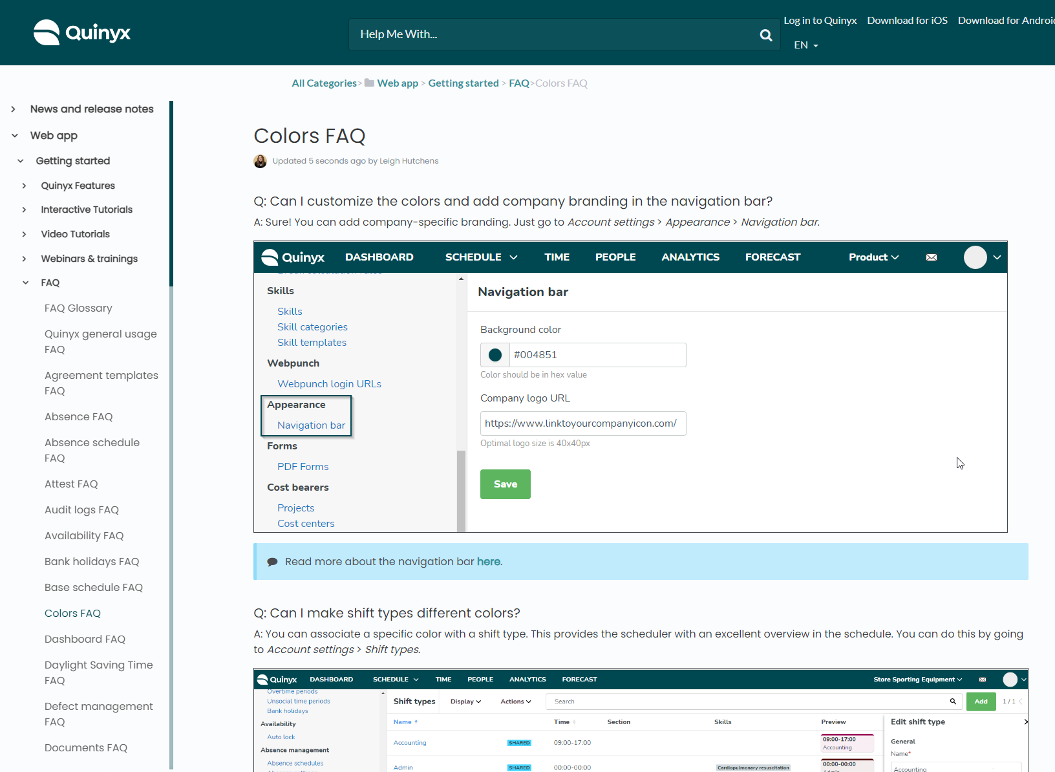Click the Quinyx logo in the header
This screenshot has width=1055, height=772.
tap(82, 32)
